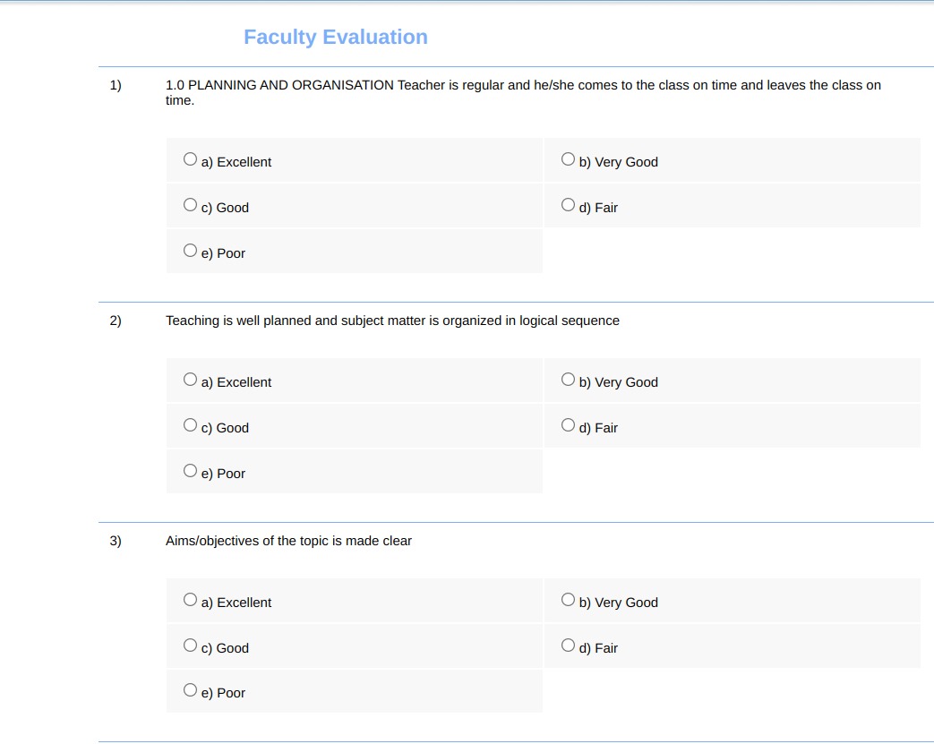The image size is (934, 744).
Task: Select Excellent for question 3 on aims/objectives
Action: click(x=190, y=599)
